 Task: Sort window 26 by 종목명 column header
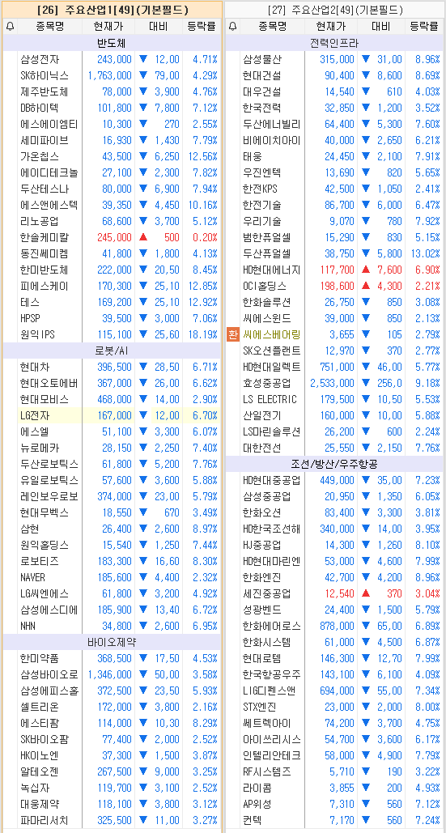click(x=50, y=27)
